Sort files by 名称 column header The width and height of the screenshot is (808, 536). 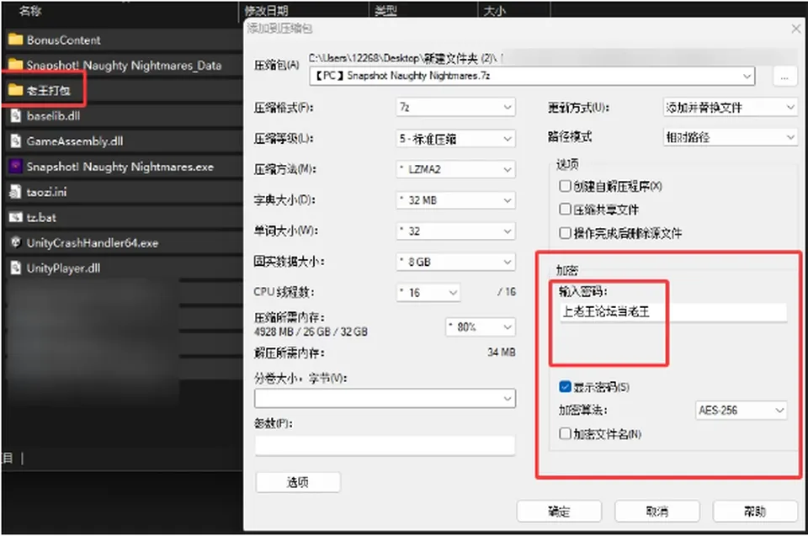(30, 10)
